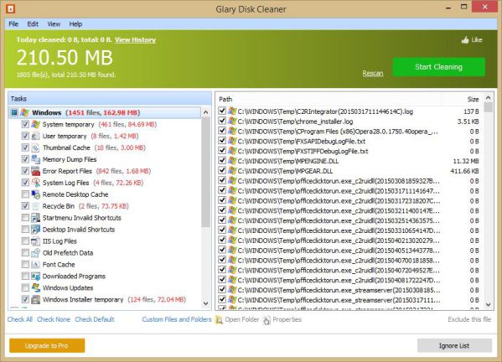
Task: Click the Startmenu Invalid Shortcuts icon
Action: tap(35, 218)
